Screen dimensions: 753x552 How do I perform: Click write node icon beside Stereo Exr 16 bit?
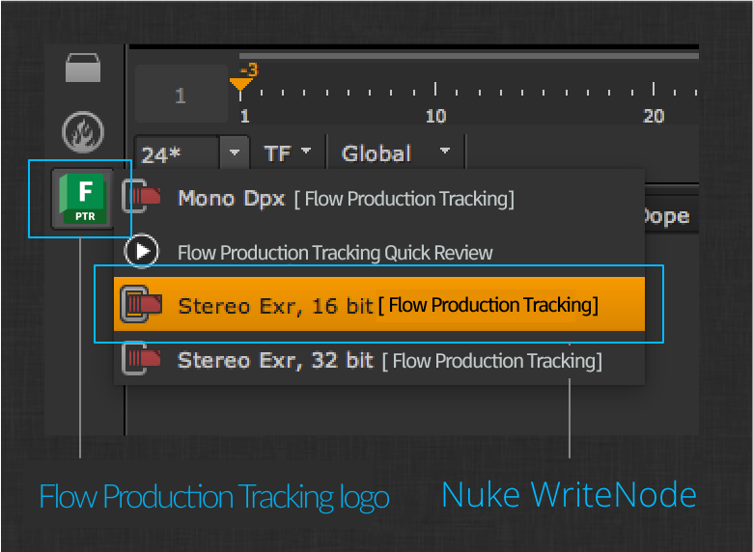pos(141,304)
